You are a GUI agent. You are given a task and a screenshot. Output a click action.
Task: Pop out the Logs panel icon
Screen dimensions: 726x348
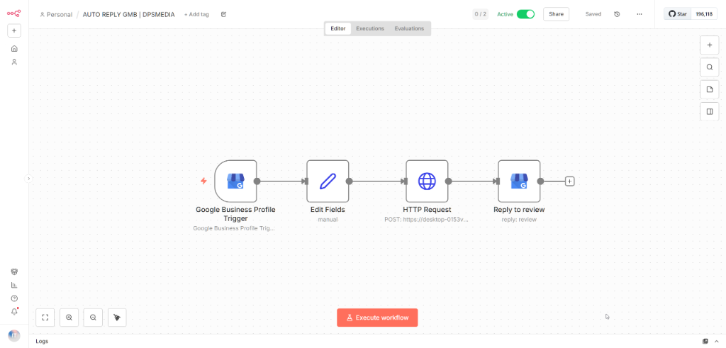pyautogui.click(x=705, y=341)
